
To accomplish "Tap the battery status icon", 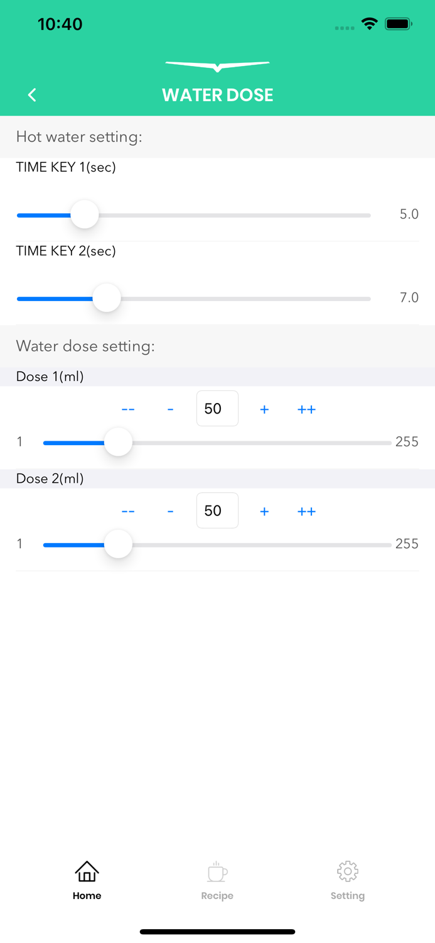I will point(398,25).
